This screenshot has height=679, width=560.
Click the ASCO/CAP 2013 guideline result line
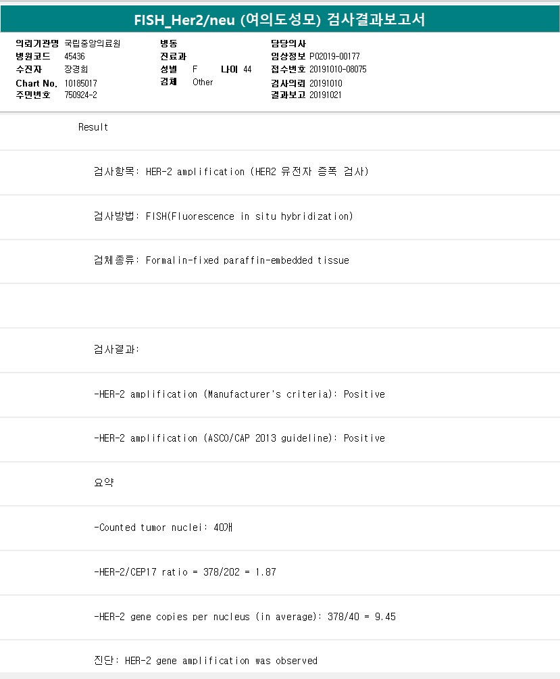(239, 438)
